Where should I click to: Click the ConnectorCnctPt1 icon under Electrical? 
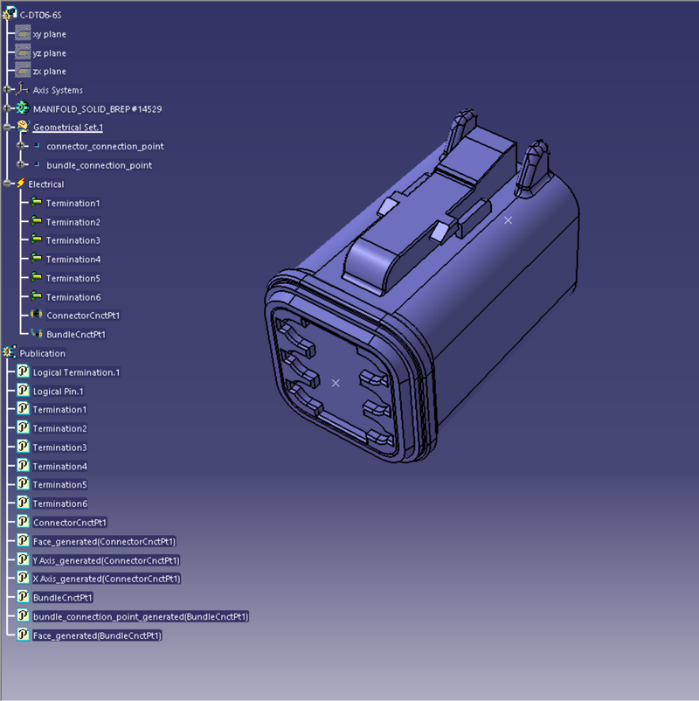coord(36,315)
